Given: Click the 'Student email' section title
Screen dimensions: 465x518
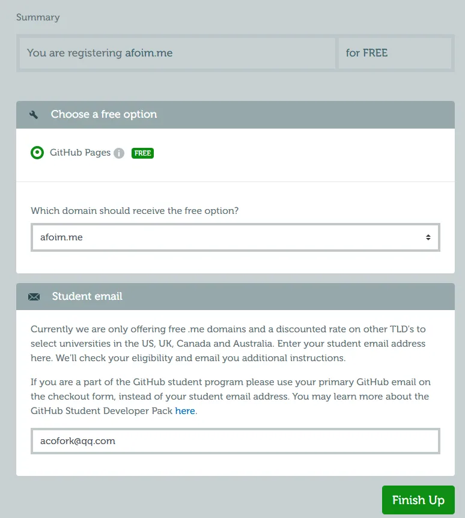Looking at the screenshot, I should pos(87,296).
